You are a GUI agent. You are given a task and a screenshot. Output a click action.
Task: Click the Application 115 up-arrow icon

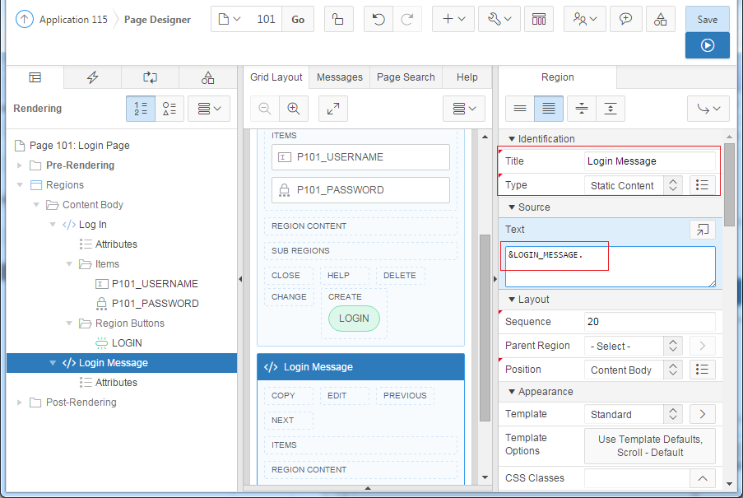[24, 20]
